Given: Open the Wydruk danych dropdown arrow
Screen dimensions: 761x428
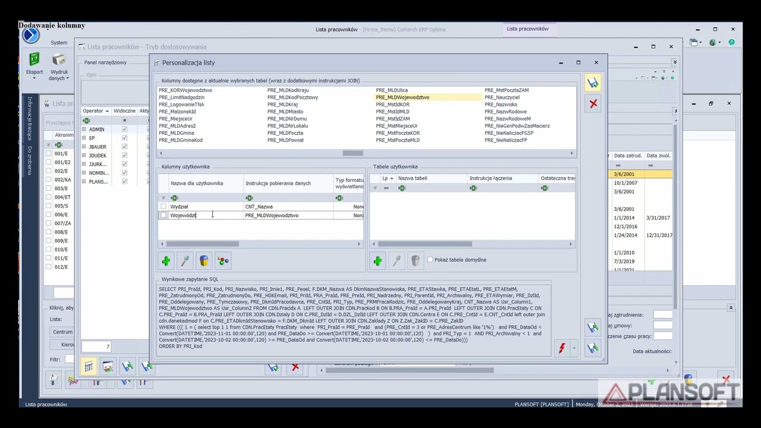Looking at the screenshot, I should (67, 78).
